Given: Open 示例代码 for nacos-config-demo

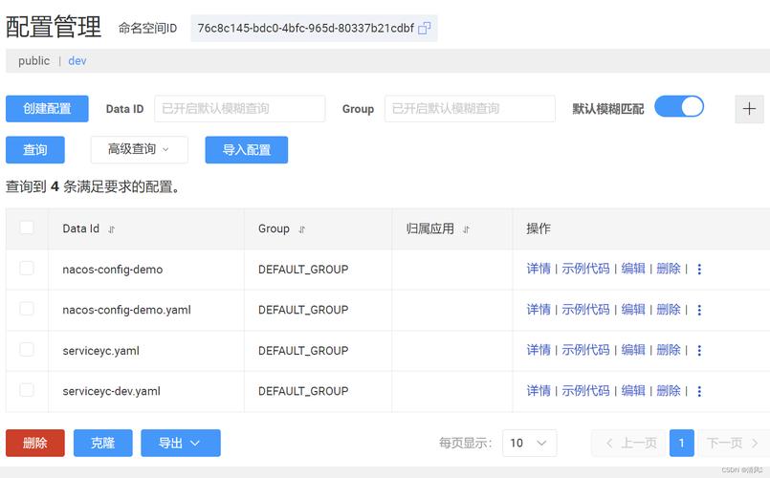Looking at the screenshot, I should 585,269.
